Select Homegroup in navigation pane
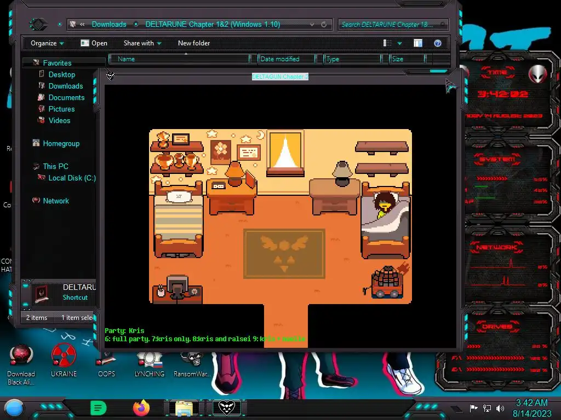561x420 pixels. click(x=61, y=144)
